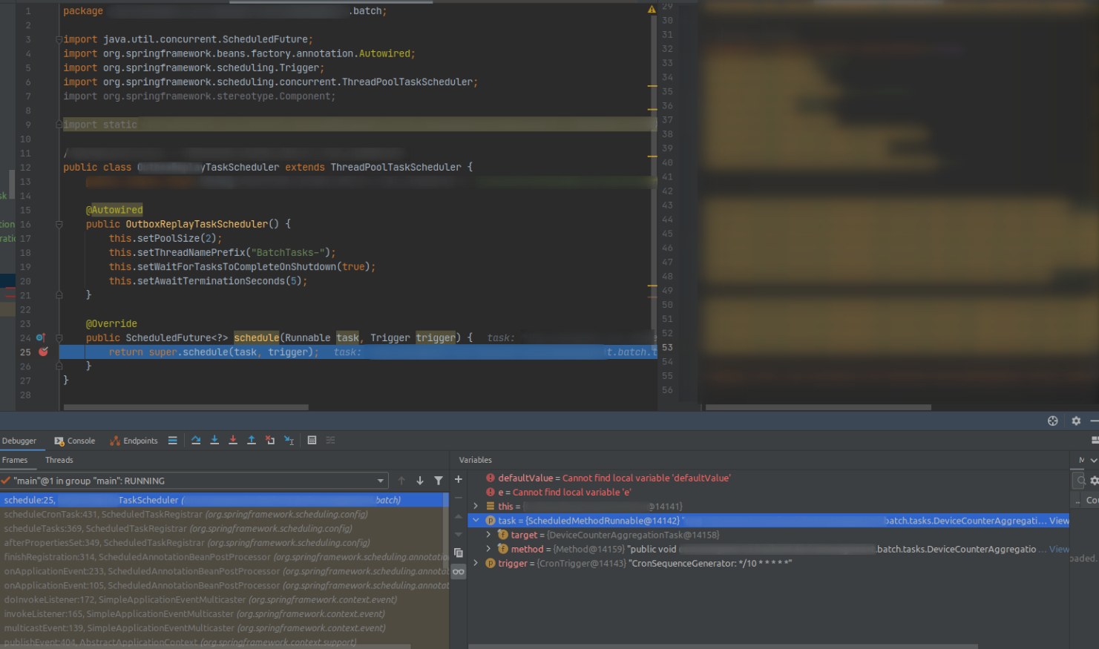The height and width of the screenshot is (649, 1099).
Task: Click the override gutter icon on line 24
Action: [41, 337]
